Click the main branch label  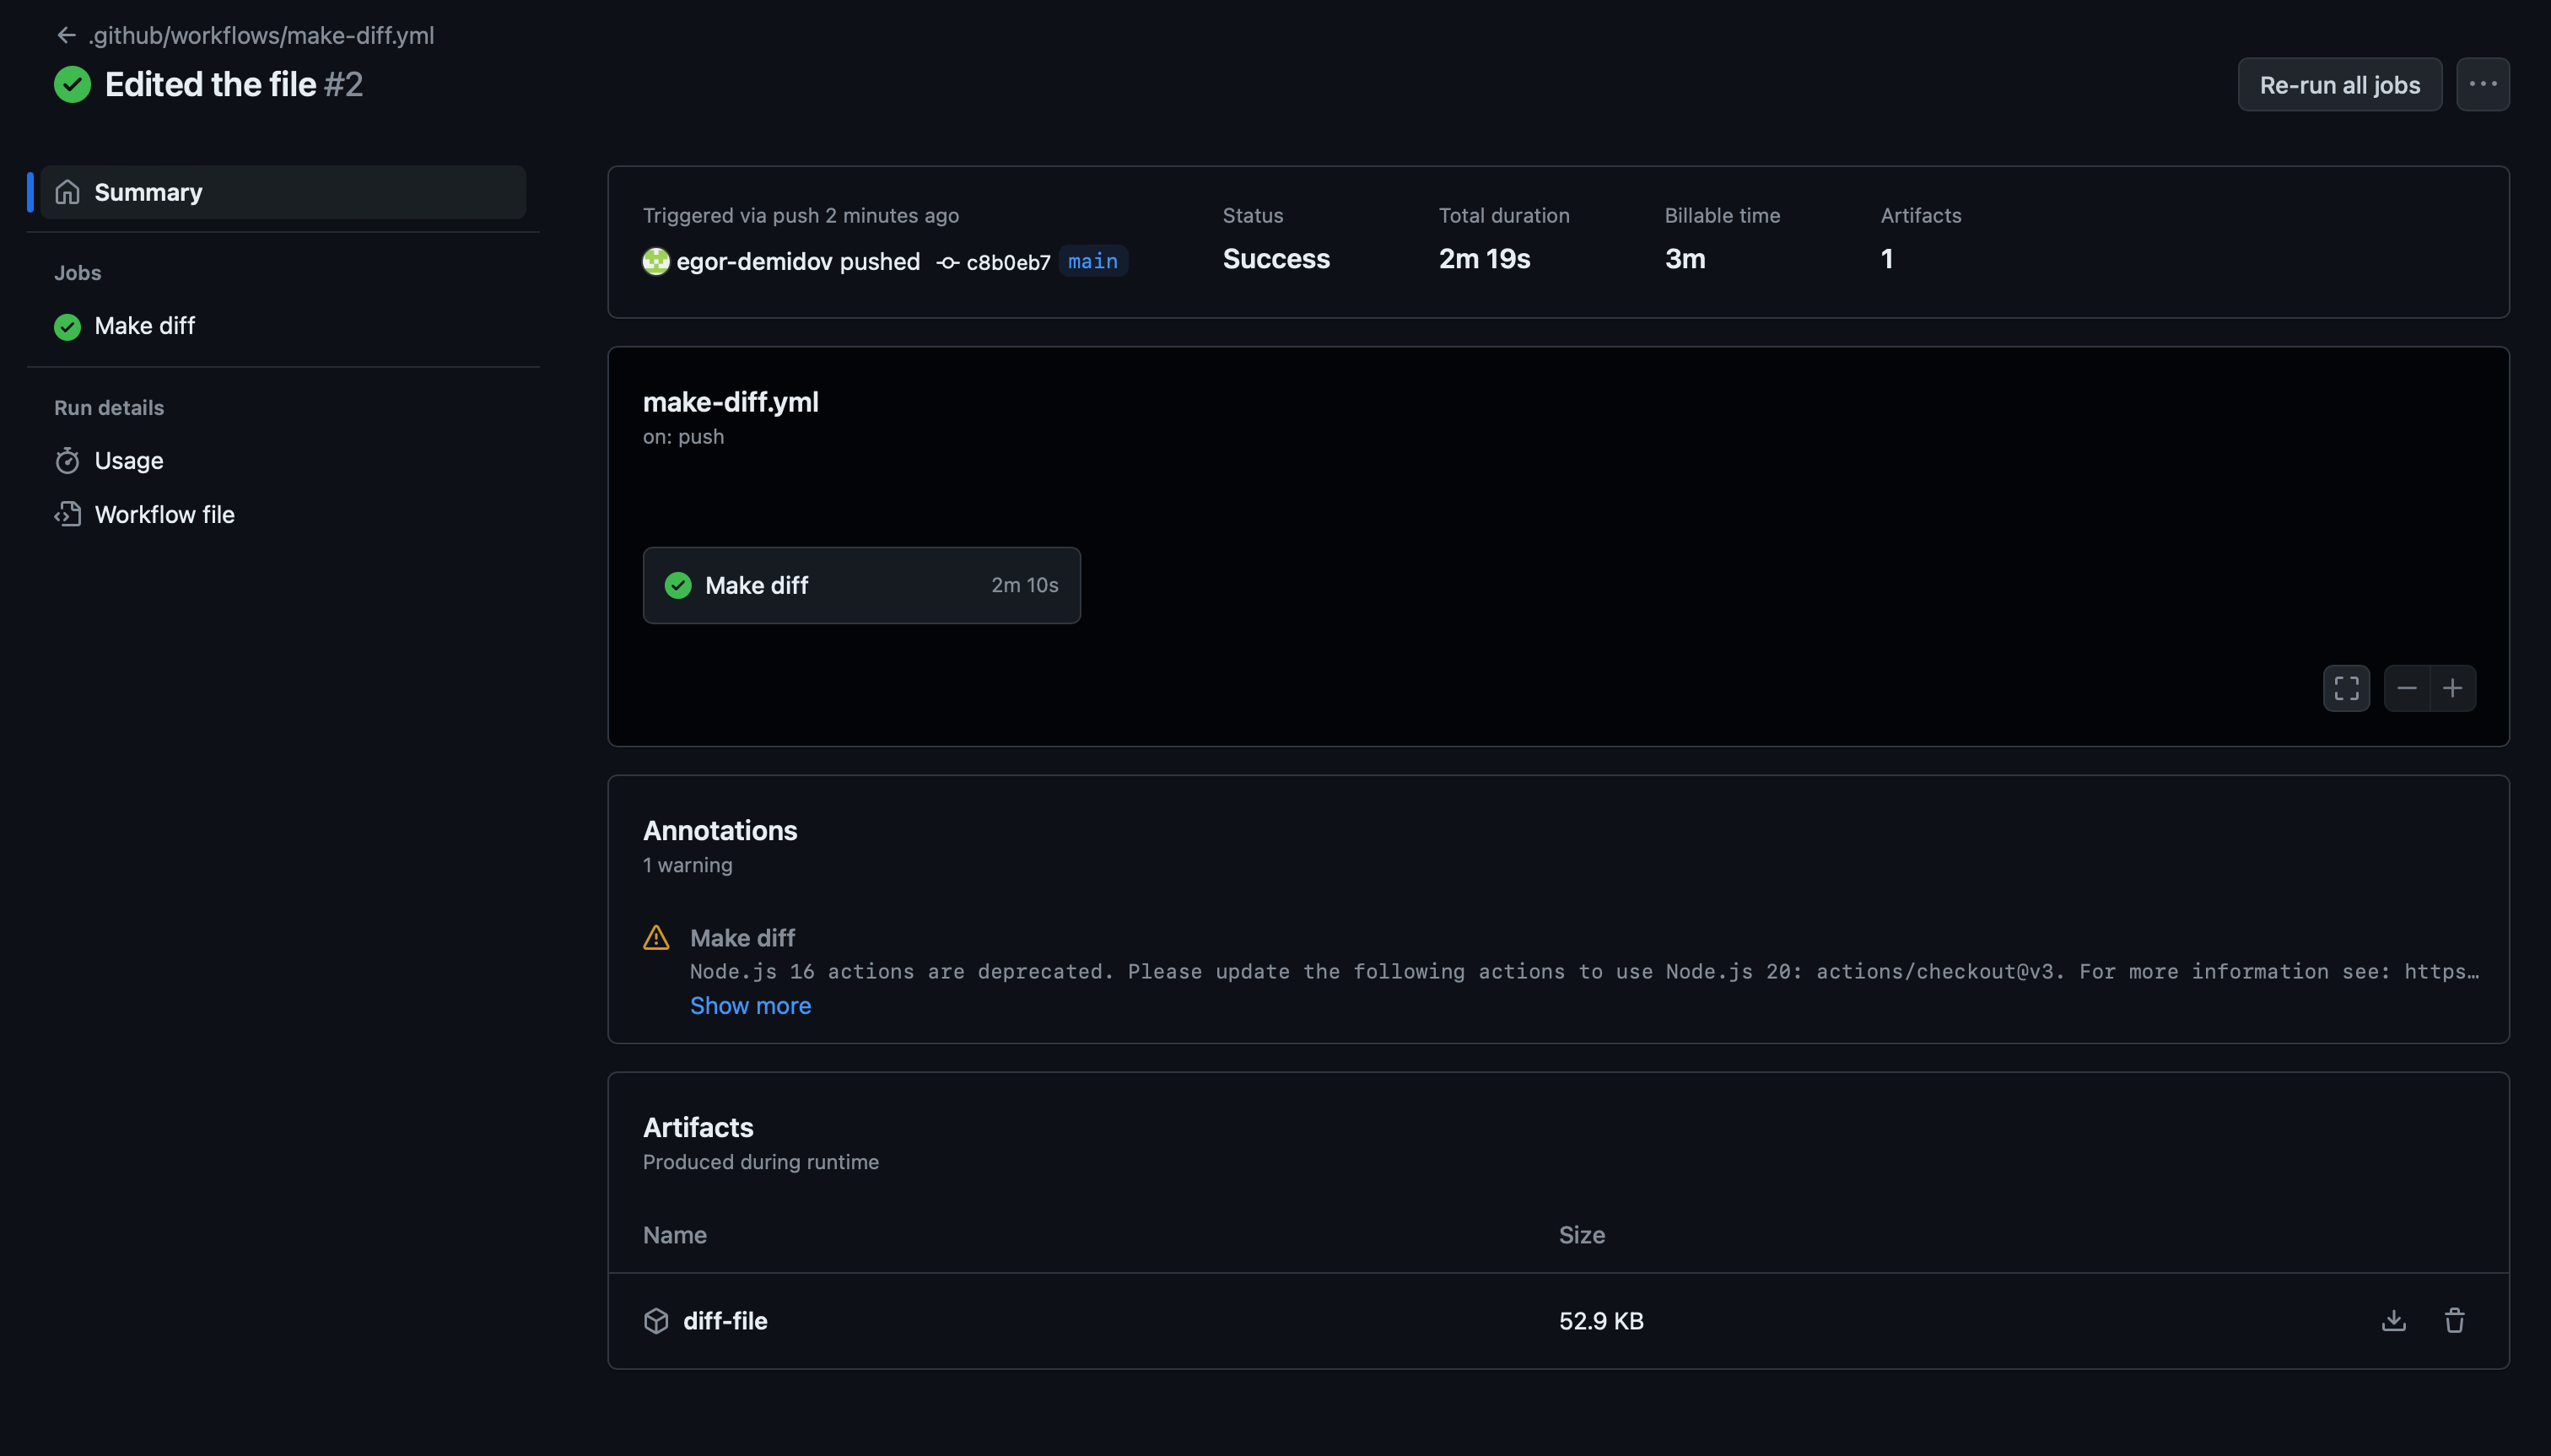coord(1092,261)
